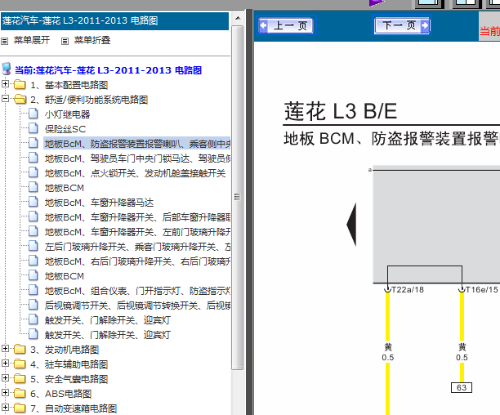Click the page icon of 左后门玻璃升降开关
The height and width of the screenshot is (415, 500).
(x=33, y=245)
